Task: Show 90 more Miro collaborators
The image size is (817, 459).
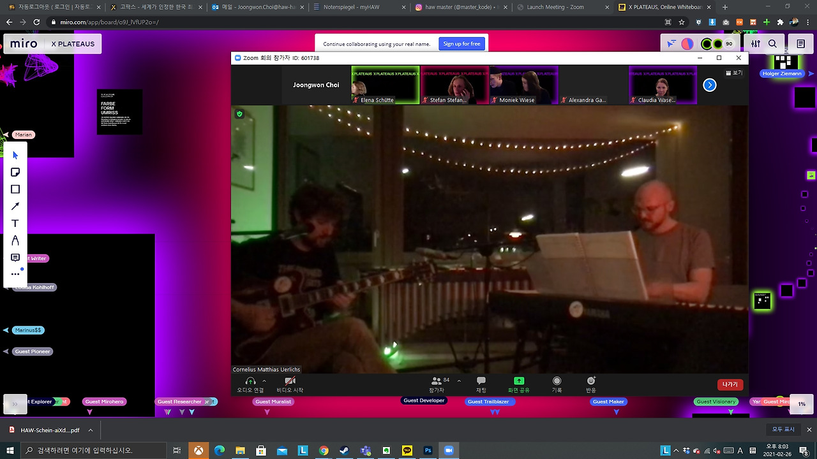Action: [729, 44]
